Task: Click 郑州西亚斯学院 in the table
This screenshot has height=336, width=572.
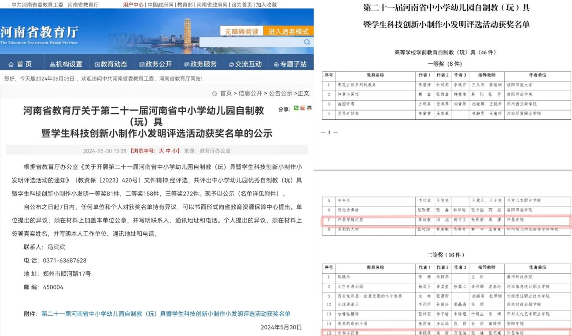Action: [x=522, y=104]
